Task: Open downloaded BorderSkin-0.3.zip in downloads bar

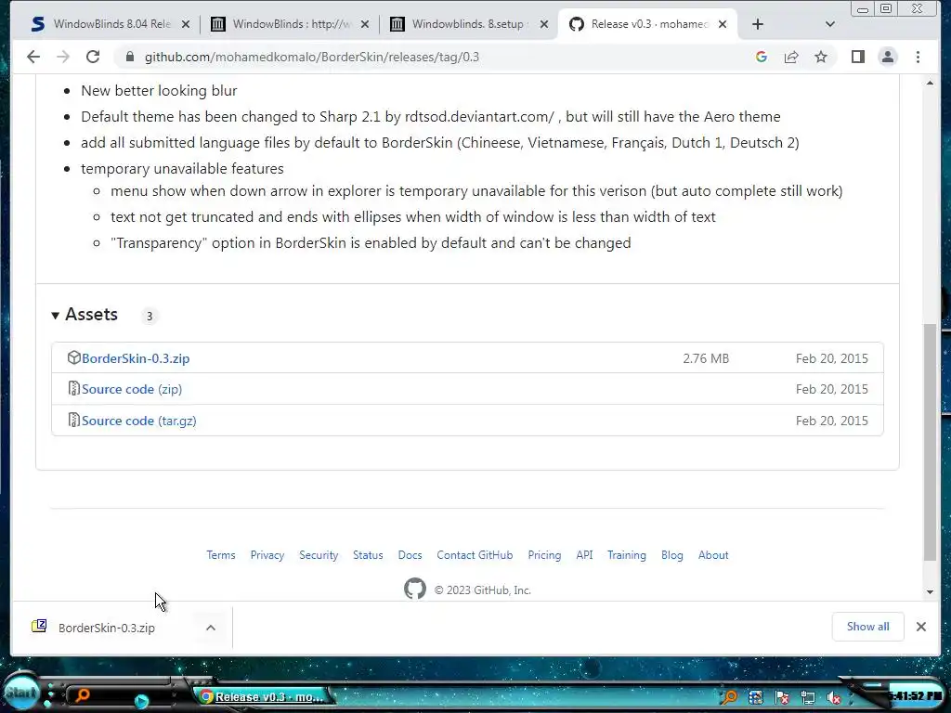Action: [106, 629]
